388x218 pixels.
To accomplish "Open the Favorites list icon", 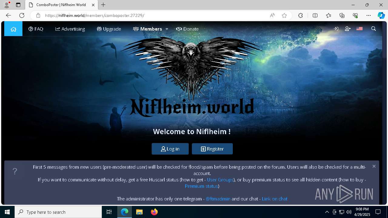I will [x=329, y=15].
